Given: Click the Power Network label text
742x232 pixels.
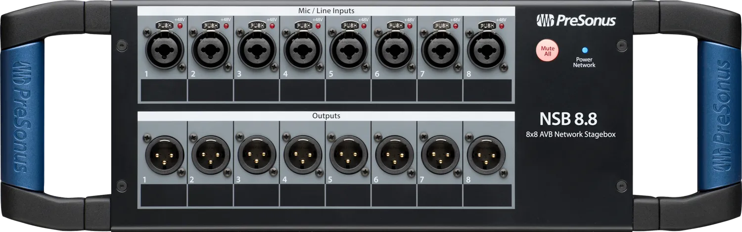Looking at the screenshot, I should [x=584, y=62].
